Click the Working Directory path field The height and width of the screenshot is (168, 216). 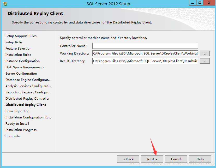(145, 53)
